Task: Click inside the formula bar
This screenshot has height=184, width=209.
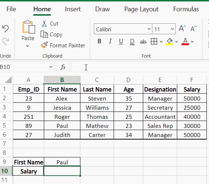Action: (x=140, y=67)
